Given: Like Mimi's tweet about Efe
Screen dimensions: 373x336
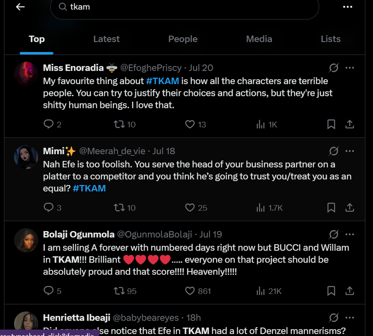Looking at the screenshot, I should (x=190, y=207).
